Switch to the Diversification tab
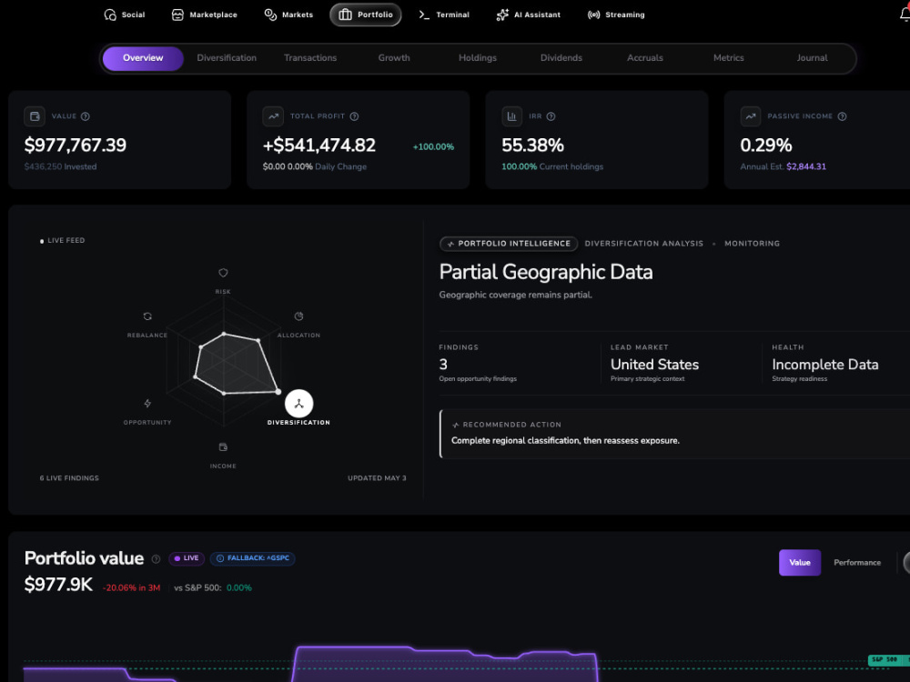 [x=227, y=58]
